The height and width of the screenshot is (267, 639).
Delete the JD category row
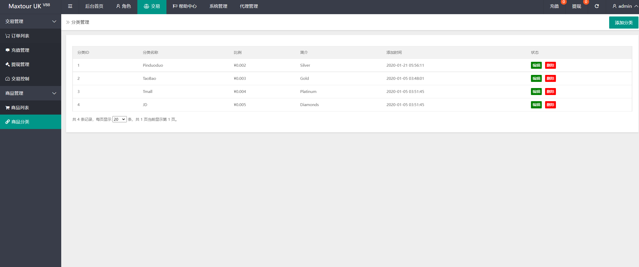[550, 105]
